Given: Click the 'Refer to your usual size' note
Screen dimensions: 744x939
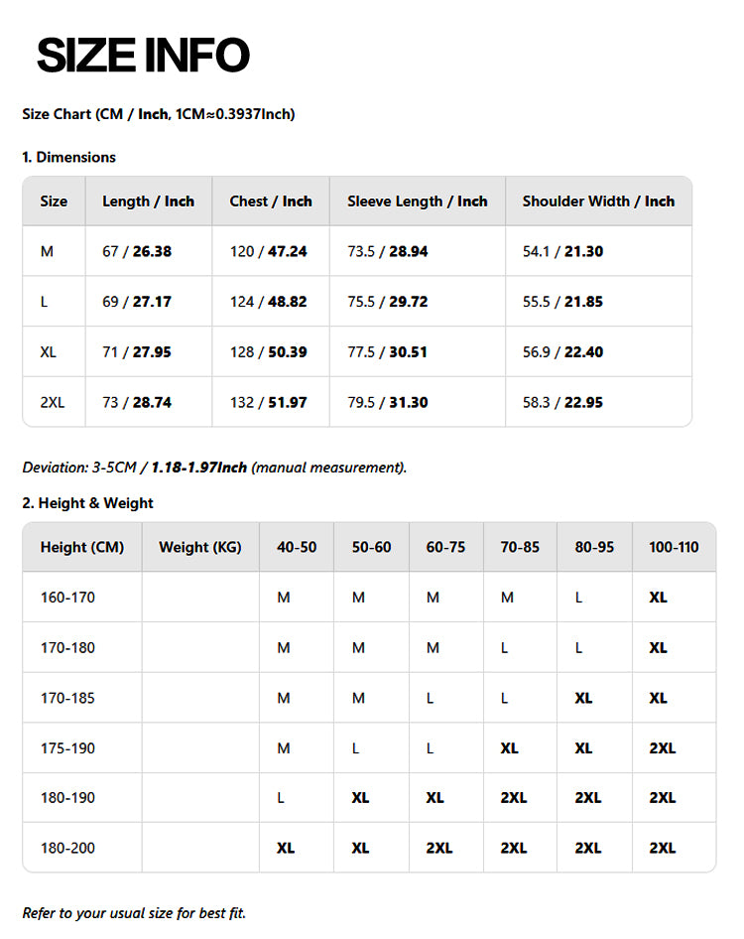Looking at the screenshot, I should 134,913.
